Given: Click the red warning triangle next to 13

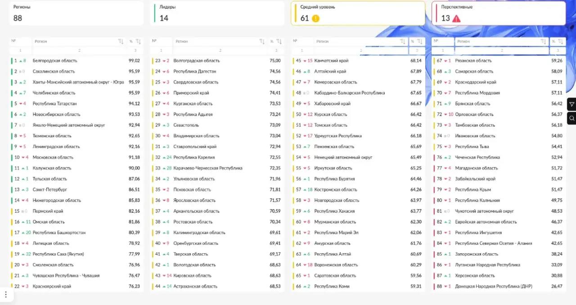Looking at the screenshot, I should pyautogui.click(x=456, y=18).
